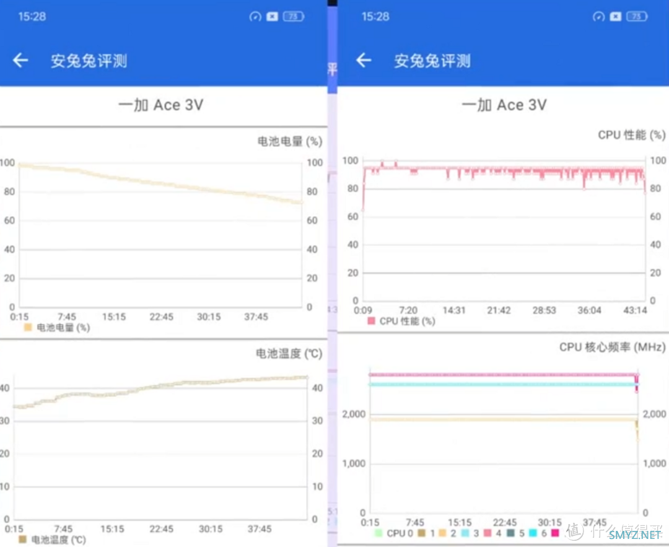This screenshot has height=547, width=669.
Task: Toggle the CPU 性能 (%) legend swatch
Action: coord(372,321)
